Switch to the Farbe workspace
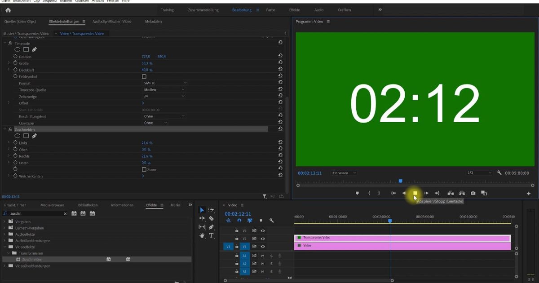Screen dimensions: 539x283 tap(270, 9)
